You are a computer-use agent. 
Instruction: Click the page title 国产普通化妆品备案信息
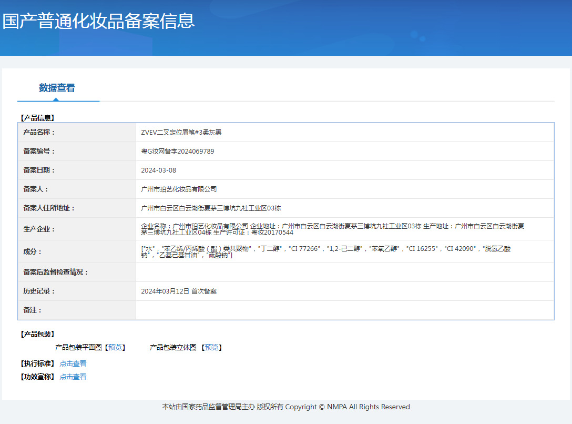tap(98, 21)
